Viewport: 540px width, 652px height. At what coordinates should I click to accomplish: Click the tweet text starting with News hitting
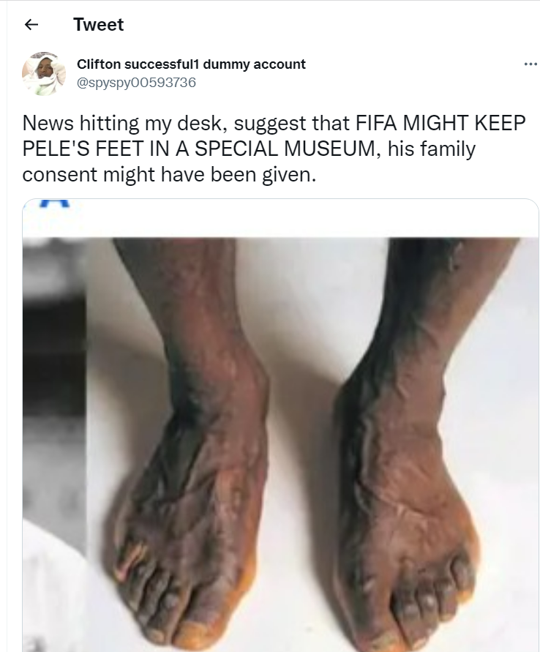tap(274, 149)
